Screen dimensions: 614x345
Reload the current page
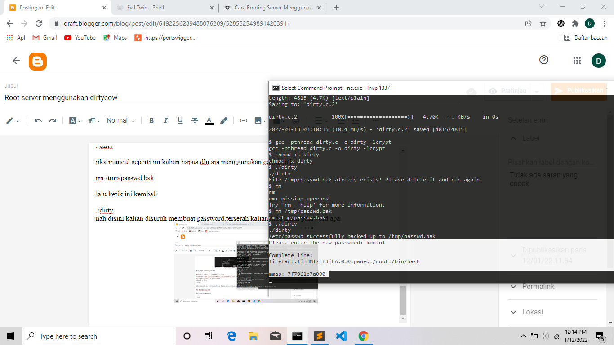click(39, 23)
